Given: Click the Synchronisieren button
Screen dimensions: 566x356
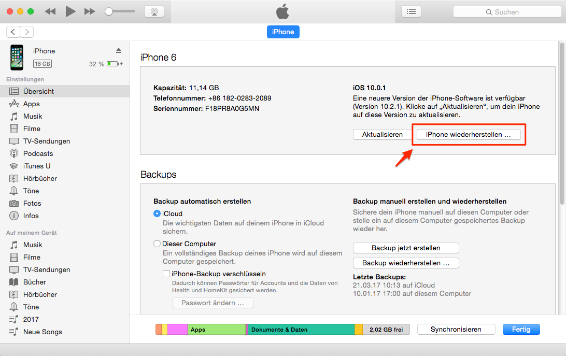Looking at the screenshot, I should [x=456, y=329].
